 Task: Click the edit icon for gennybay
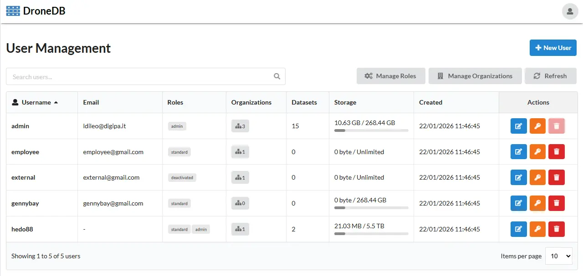(x=518, y=203)
